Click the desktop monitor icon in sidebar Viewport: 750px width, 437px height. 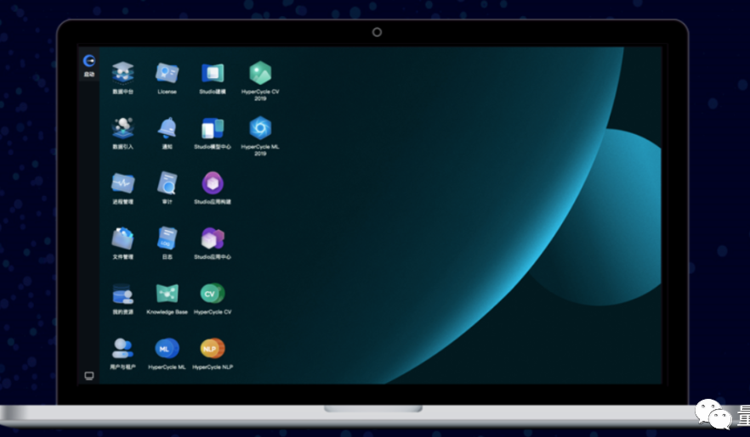[88, 375]
